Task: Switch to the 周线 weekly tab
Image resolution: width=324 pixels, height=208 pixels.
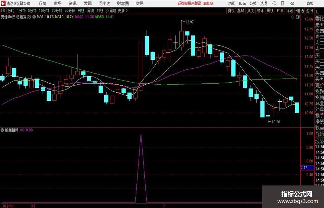Action: [x=91, y=11]
